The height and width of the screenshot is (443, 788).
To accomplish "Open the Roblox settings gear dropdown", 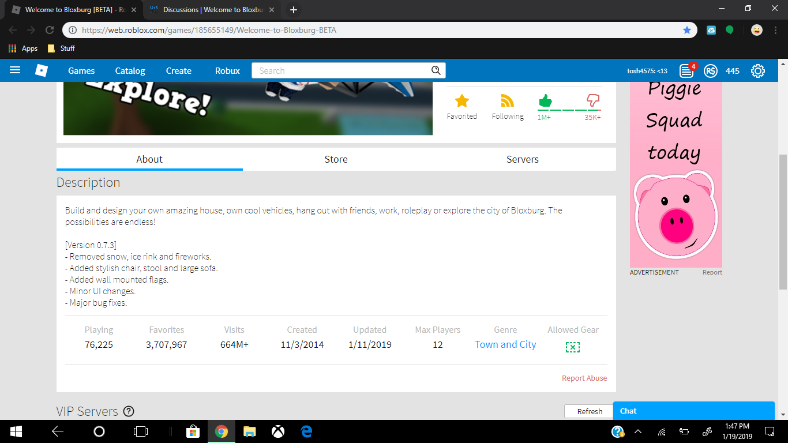I will point(758,71).
